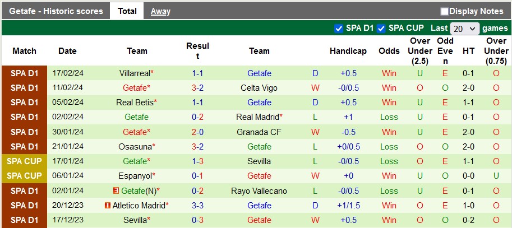Viewport: 512px width, 228px height.
Task: Uncheck the SPA D1 filter checkbox
Action: pyautogui.click(x=339, y=28)
